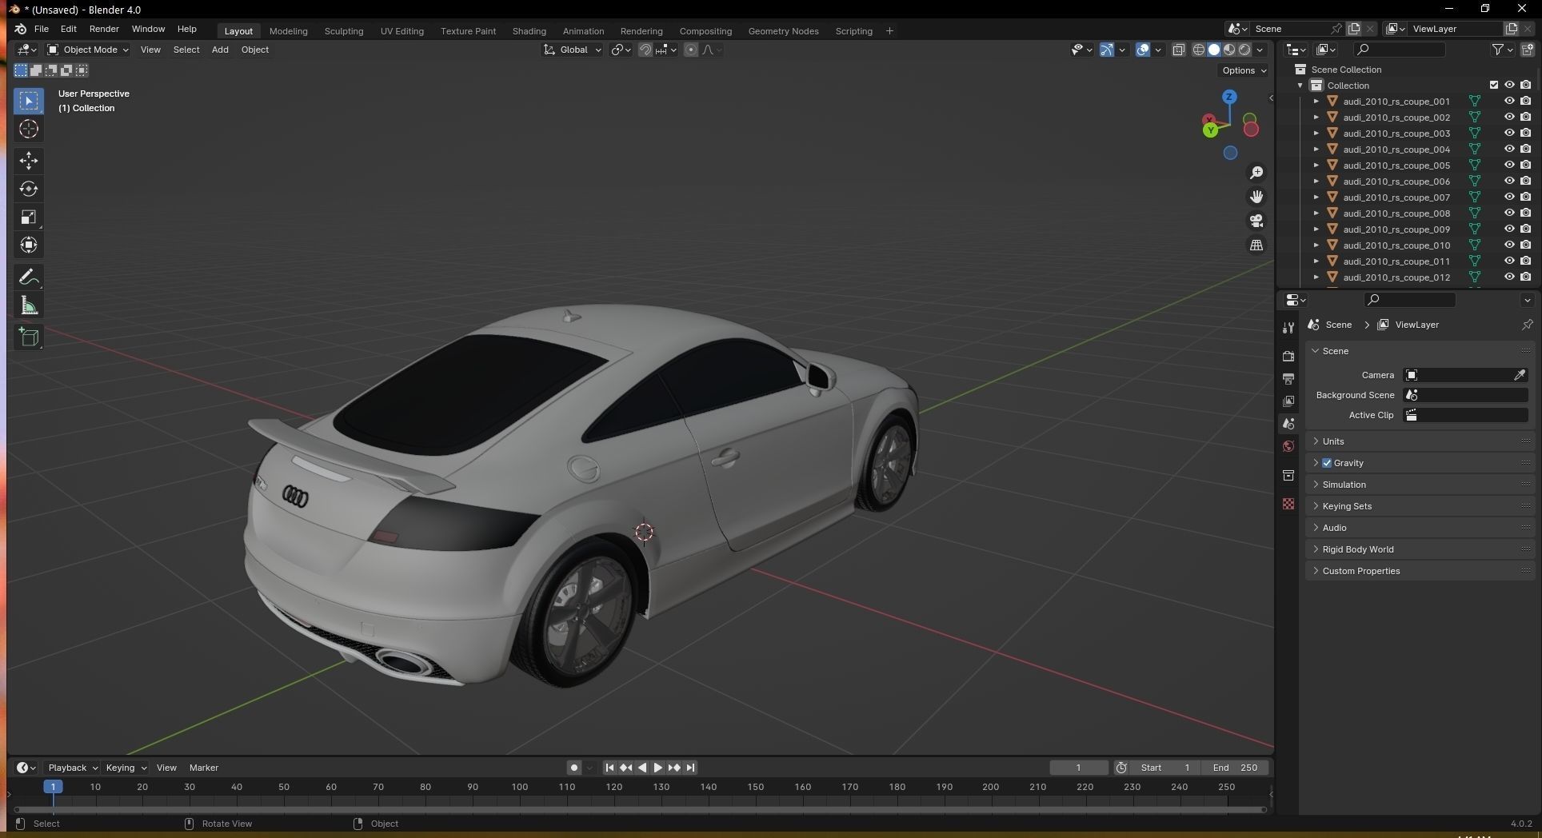This screenshot has width=1542, height=838.
Task: Toggle snapping magnet button
Action: coord(645,50)
